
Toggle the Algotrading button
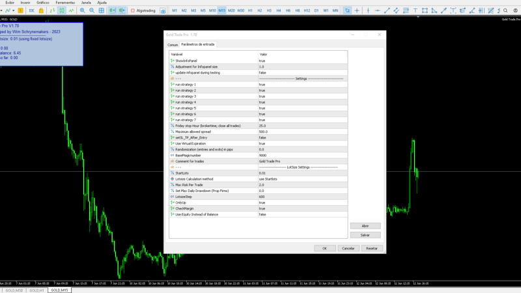[x=143, y=10]
